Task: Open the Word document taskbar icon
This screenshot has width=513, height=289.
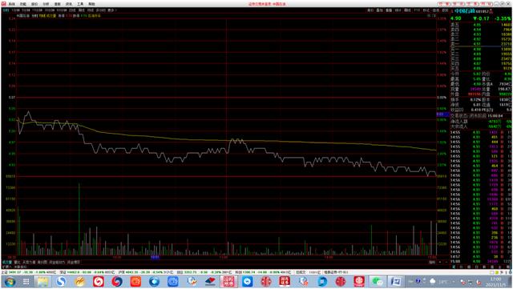Action: pos(396,281)
